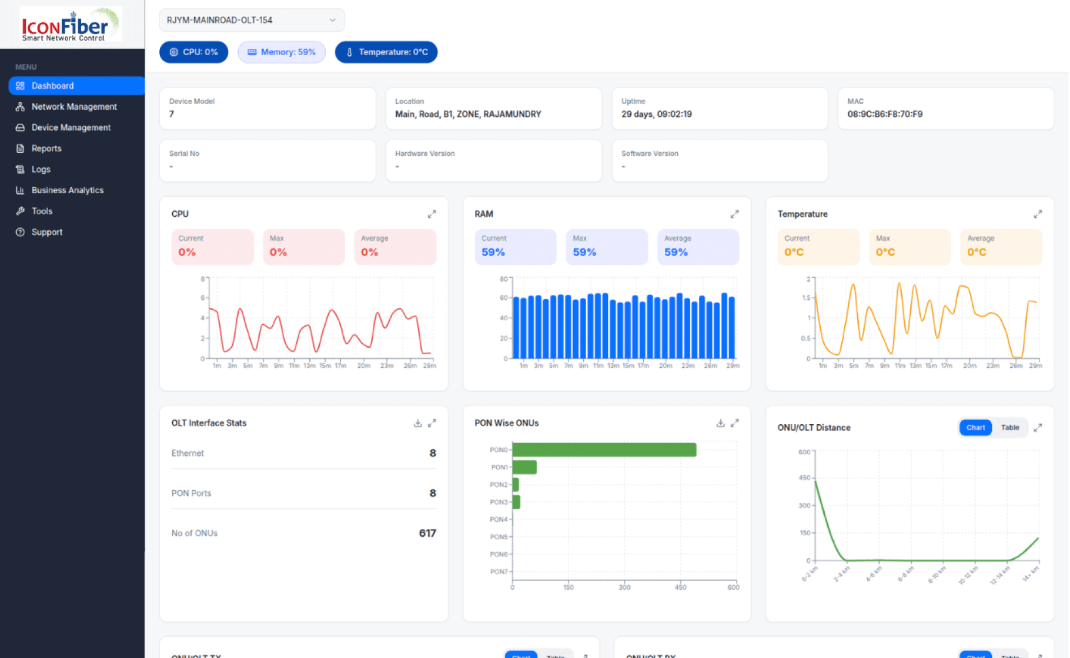Image resolution: width=1070 pixels, height=658 pixels.
Task: Expand the RAM chart panel
Action: [x=734, y=214]
